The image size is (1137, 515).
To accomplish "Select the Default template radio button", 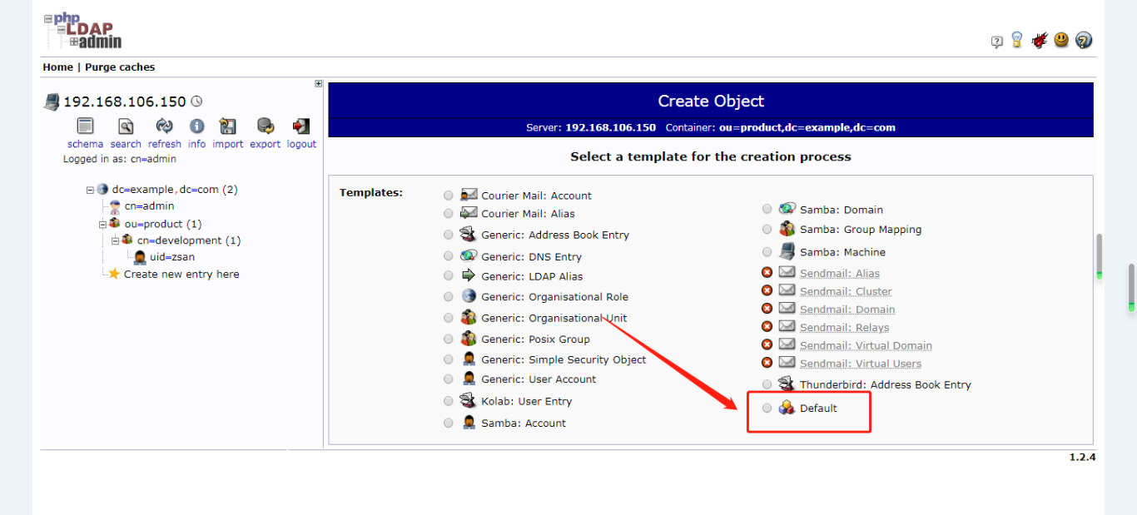I will [767, 408].
